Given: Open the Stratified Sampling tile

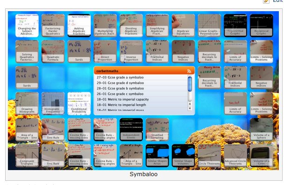Looking at the screenshot, I should (157, 130).
